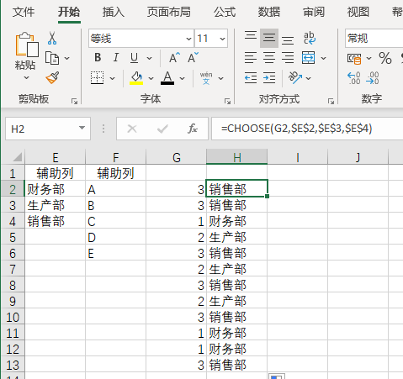Click the Cut scissors icon
The height and width of the screenshot is (379, 403).
[52, 38]
